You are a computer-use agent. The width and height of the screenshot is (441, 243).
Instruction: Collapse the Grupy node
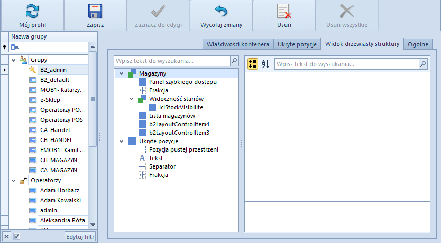(x=14, y=60)
